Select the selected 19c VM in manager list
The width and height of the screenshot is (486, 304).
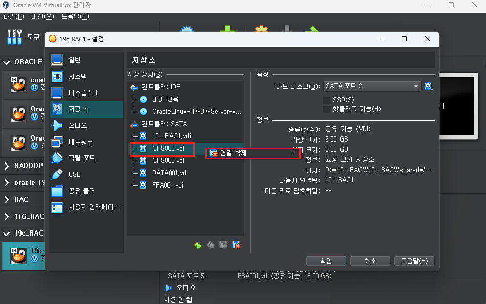tap(24, 256)
